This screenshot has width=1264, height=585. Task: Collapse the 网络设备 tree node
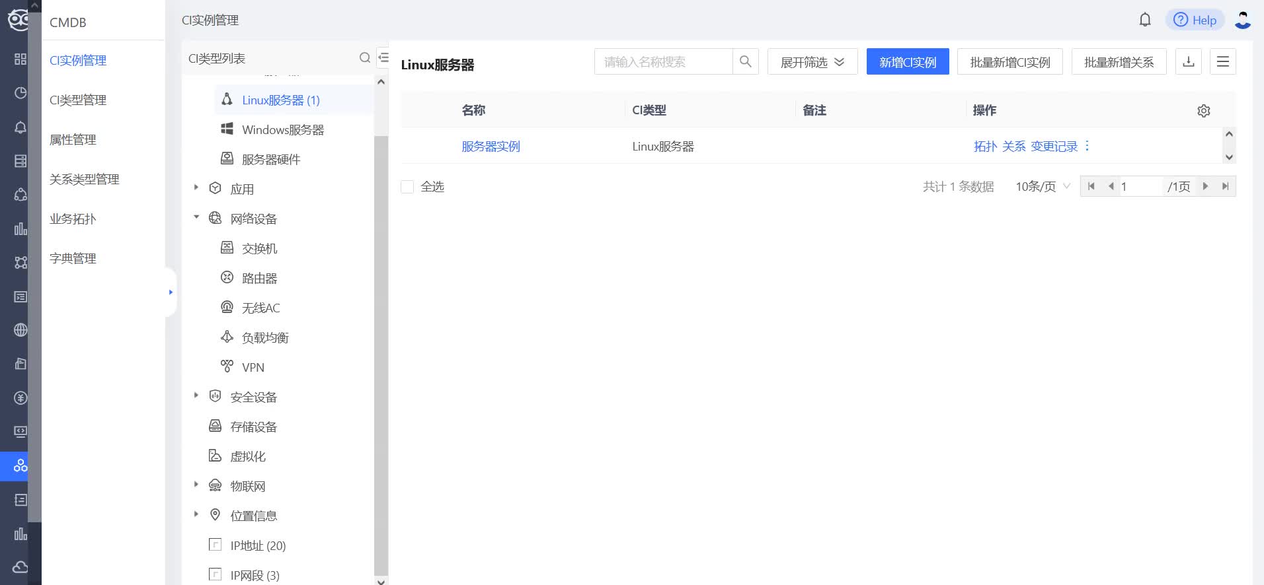[x=196, y=217]
